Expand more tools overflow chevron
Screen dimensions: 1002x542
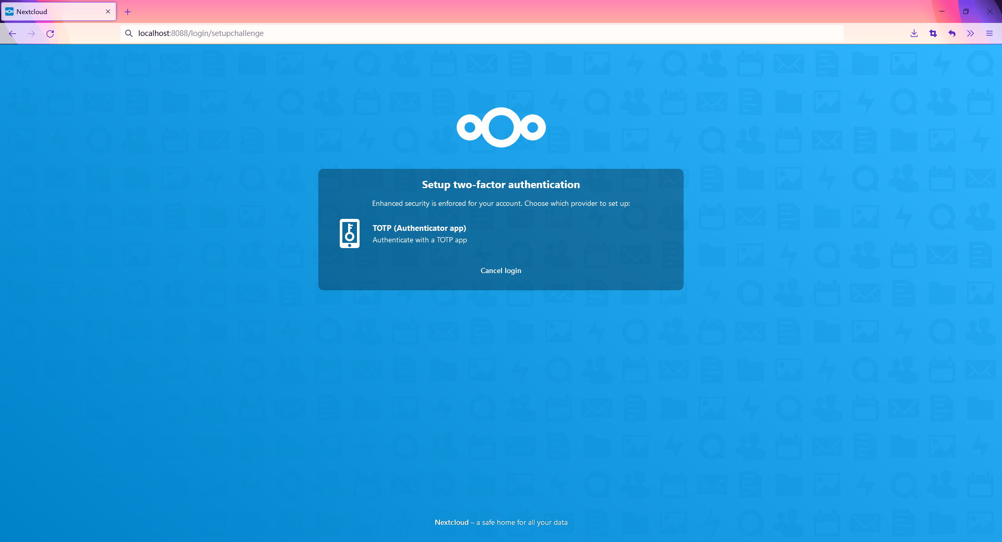tap(970, 33)
